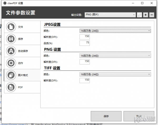Click the 保存 button at bottom
Image resolution: width=158 pixels, height=125 pixels.
(106, 116)
